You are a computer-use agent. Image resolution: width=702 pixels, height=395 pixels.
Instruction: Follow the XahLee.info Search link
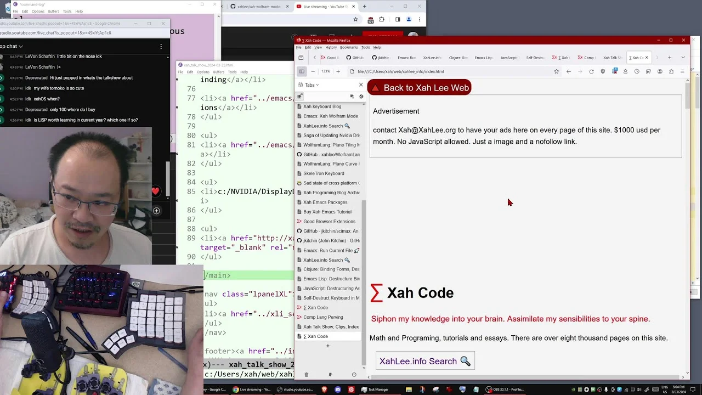[x=425, y=361]
